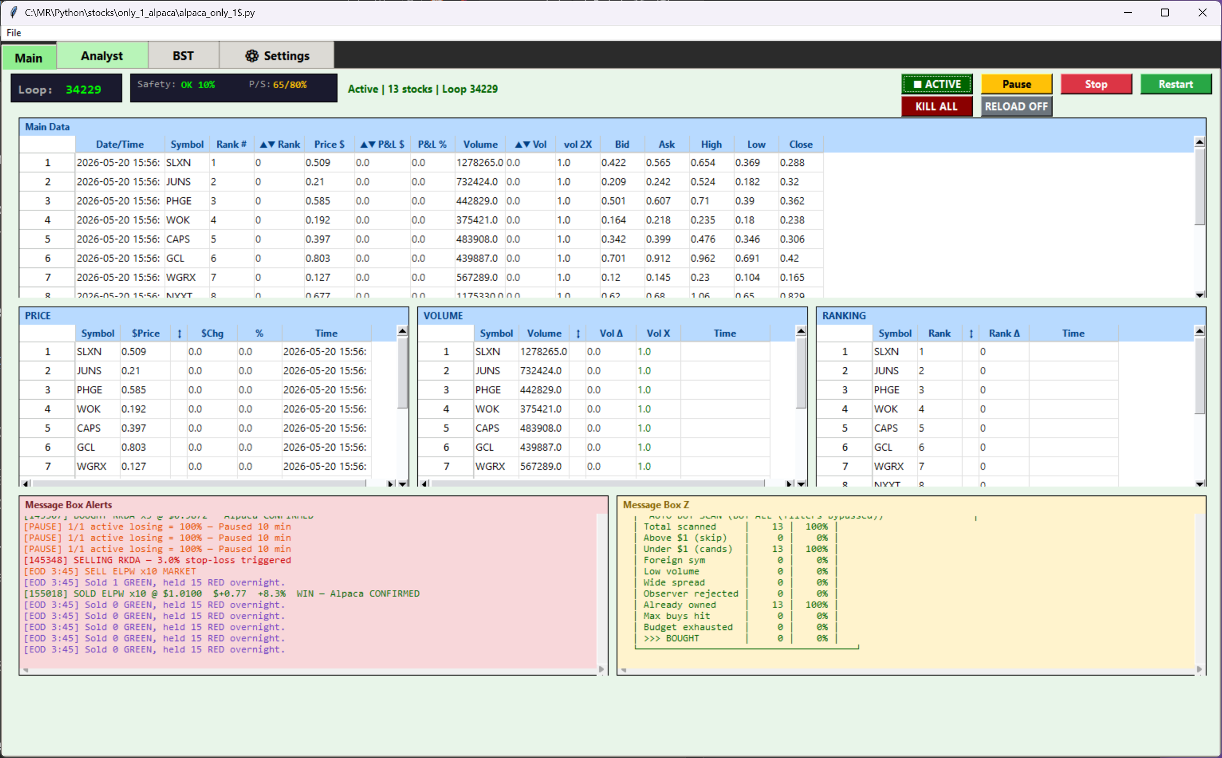
Task: Click Main Data scrollbar up arrow
Action: (x=1200, y=142)
